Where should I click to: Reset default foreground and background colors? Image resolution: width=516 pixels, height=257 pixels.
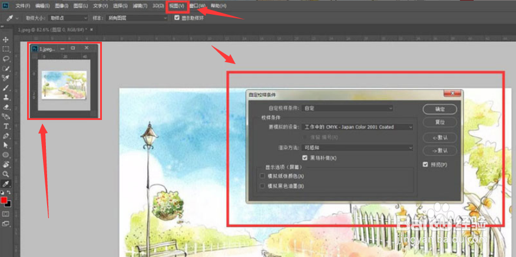pyautogui.click(x=3, y=192)
